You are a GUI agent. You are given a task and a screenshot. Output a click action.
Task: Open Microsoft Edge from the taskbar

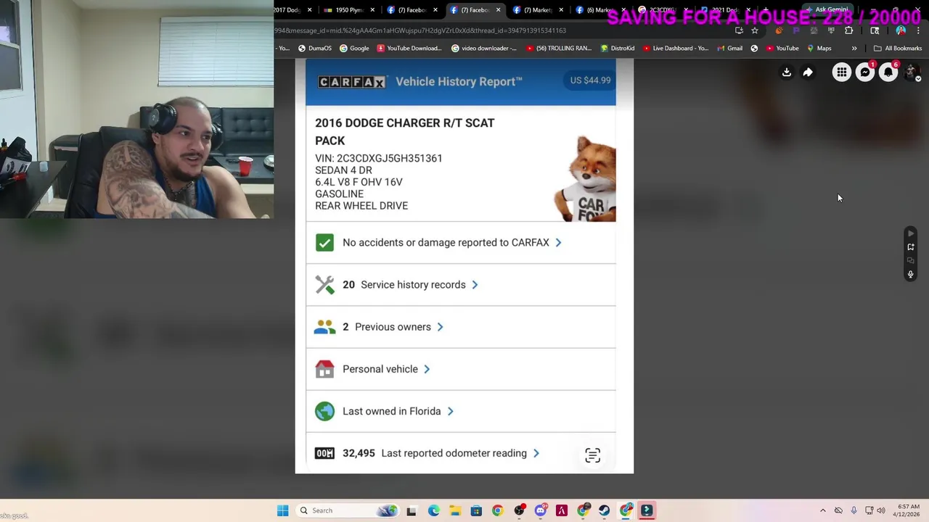coord(433,510)
